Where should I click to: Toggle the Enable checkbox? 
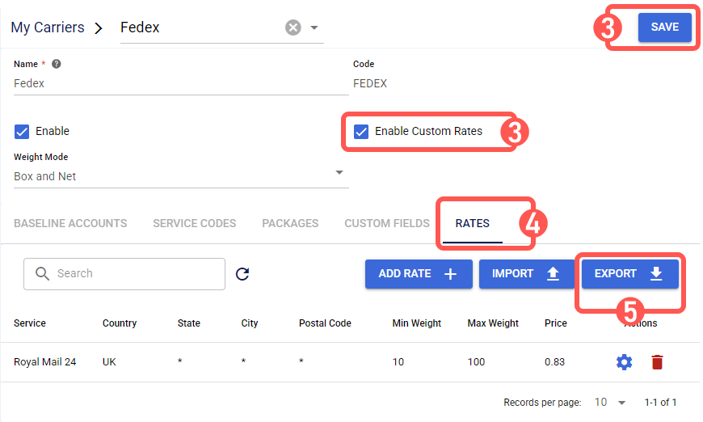pyautogui.click(x=22, y=132)
